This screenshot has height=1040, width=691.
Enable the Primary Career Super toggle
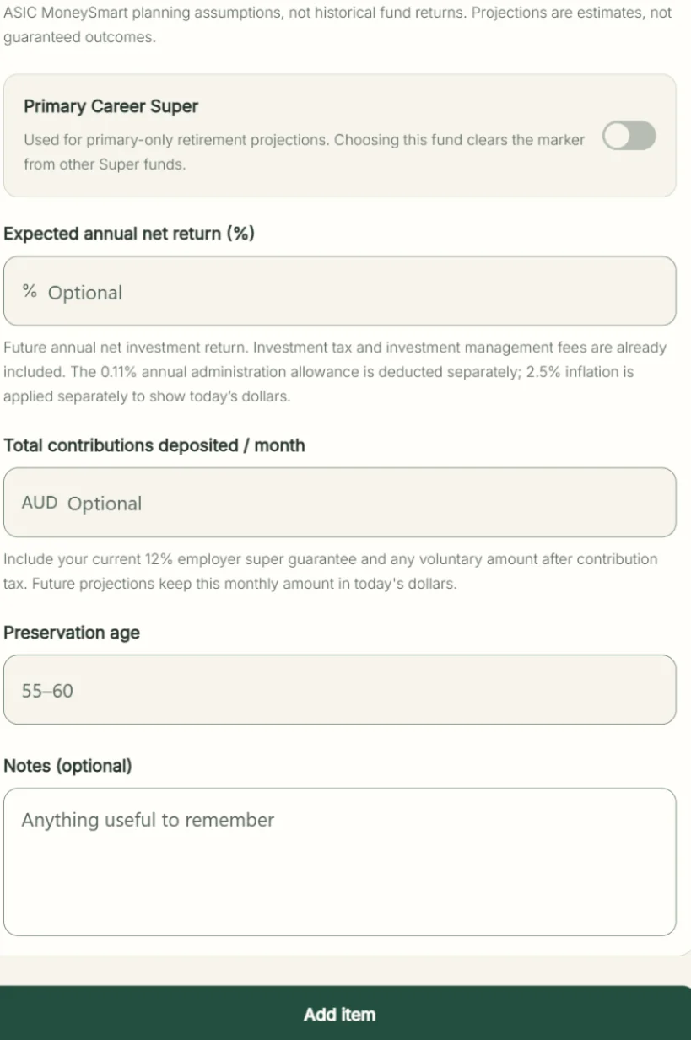[x=629, y=136]
